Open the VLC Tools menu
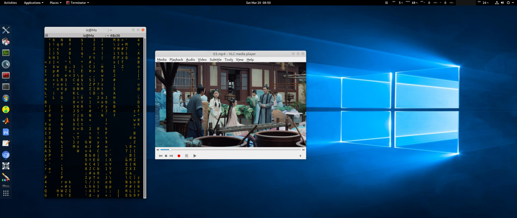This screenshot has height=218, width=517. pyautogui.click(x=229, y=60)
